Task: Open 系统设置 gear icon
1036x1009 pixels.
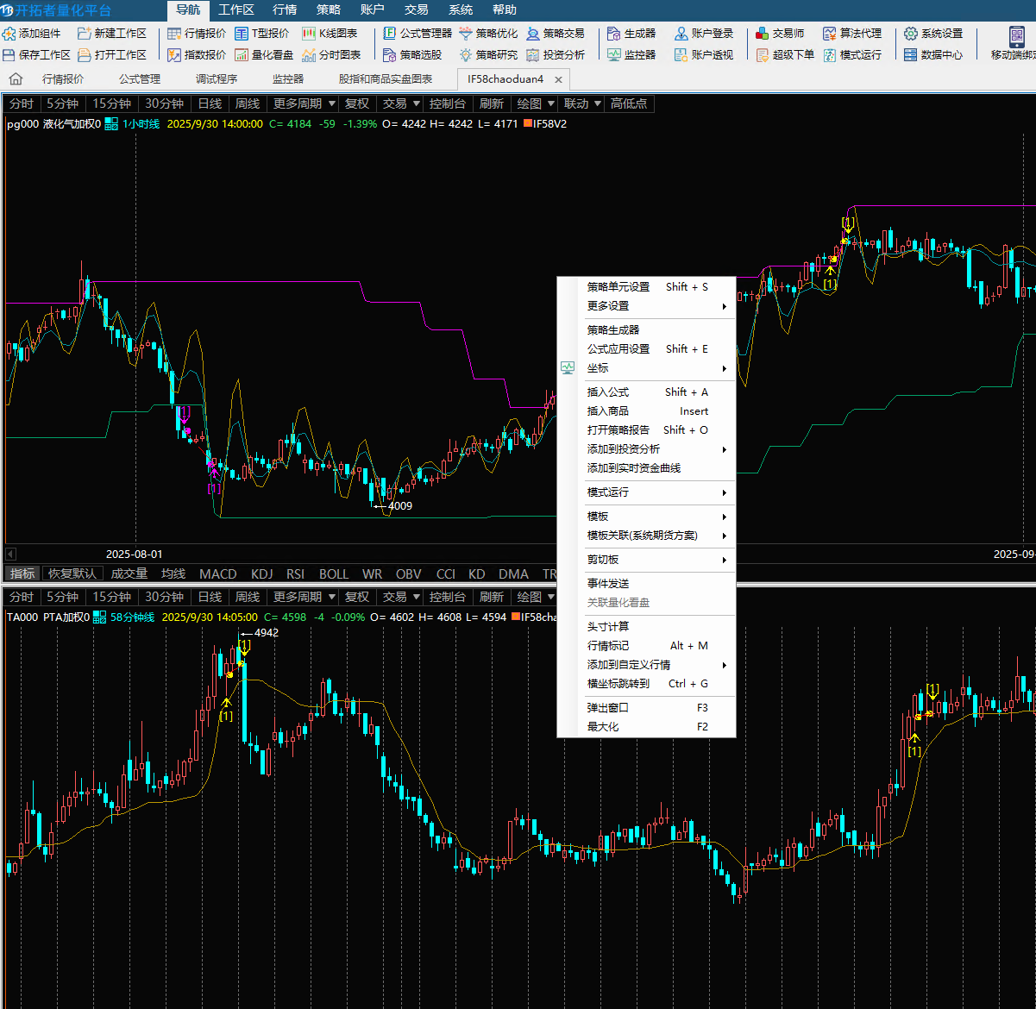Action: pyautogui.click(x=911, y=34)
